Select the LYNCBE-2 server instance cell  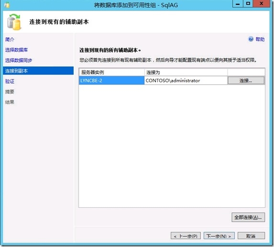111,80
